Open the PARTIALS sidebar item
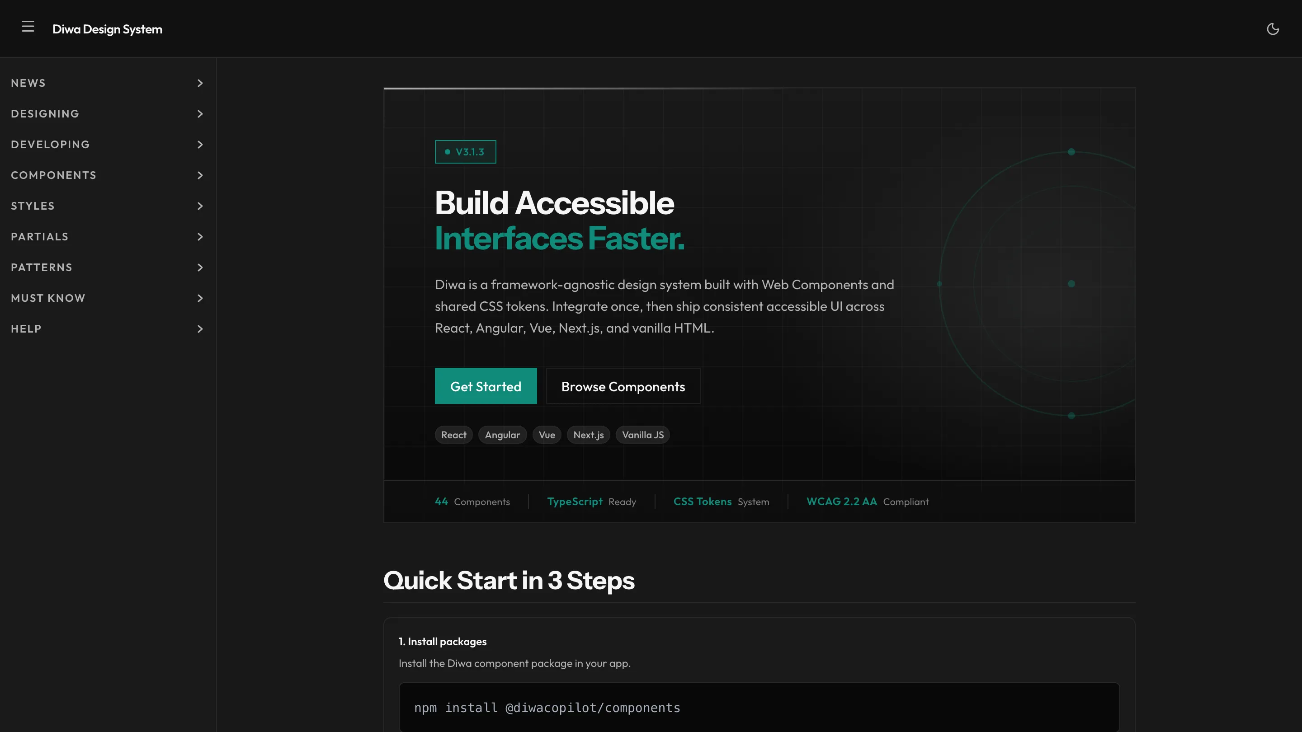Screen dimensions: 1302x732 pos(108,237)
